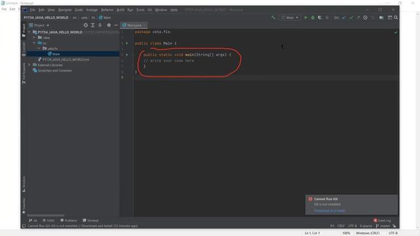Collapse the vsta.fis package
This screenshot has height=236, width=420.
(x=39, y=49)
